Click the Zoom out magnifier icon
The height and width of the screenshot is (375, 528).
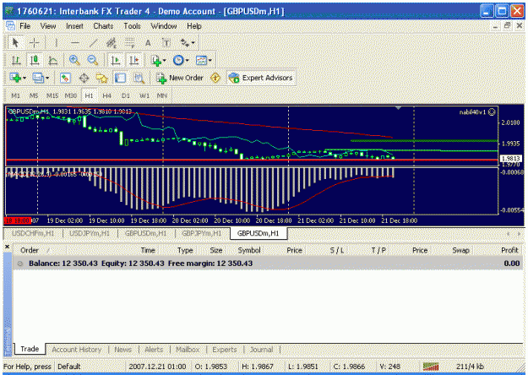93,60
